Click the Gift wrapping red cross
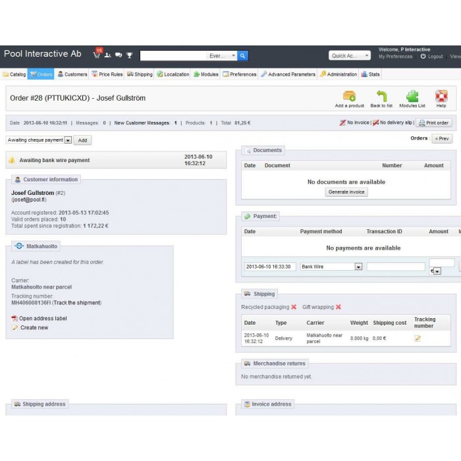 [339, 307]
